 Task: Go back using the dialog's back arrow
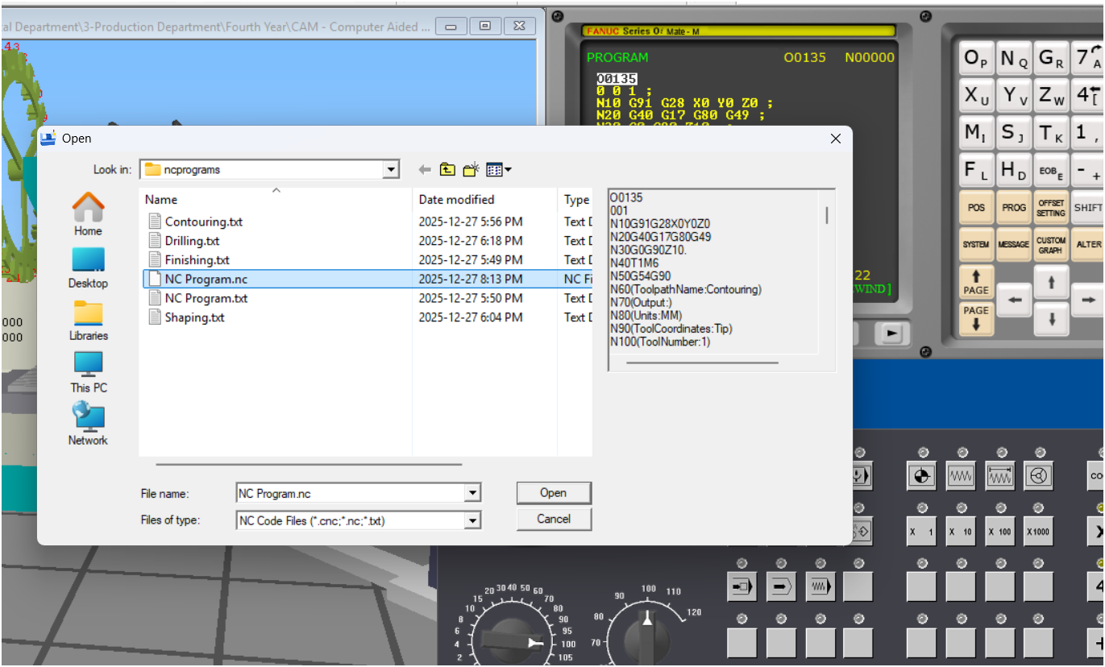pyautogui.click(x=425, y=170)
